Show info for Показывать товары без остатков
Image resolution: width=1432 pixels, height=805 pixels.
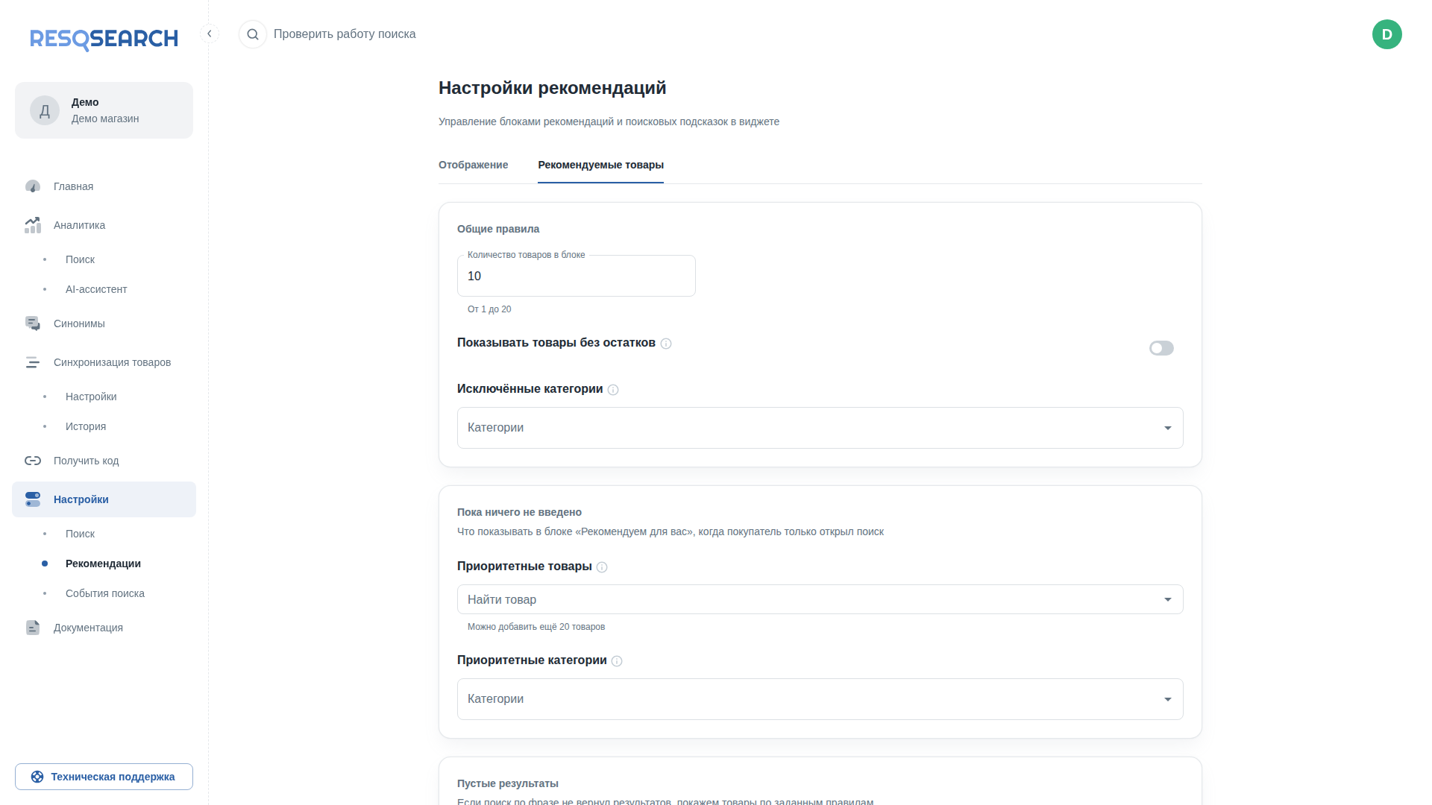point(666,344)
